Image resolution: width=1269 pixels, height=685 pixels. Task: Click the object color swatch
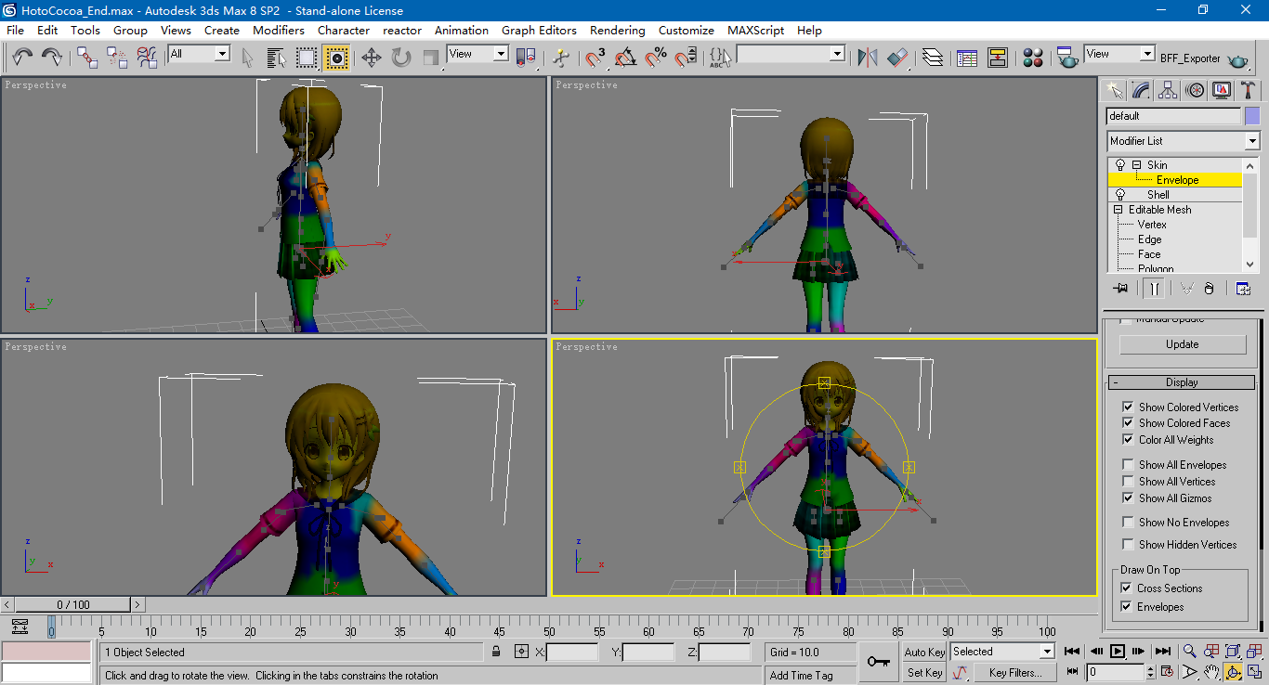point(1252,116)
